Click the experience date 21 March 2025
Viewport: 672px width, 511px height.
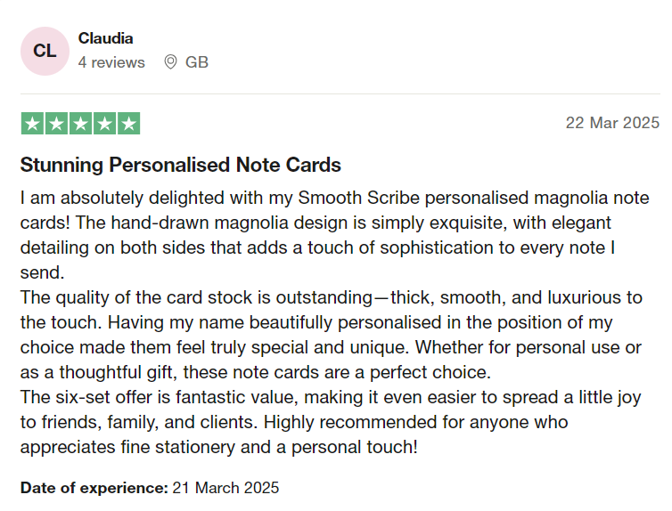pyautogui.click(x=225, y=487)
